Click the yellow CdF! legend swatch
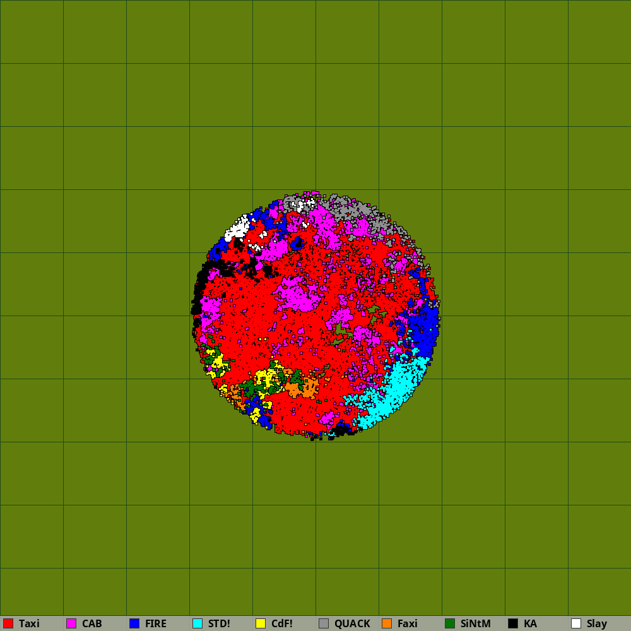 pos(261,623)
